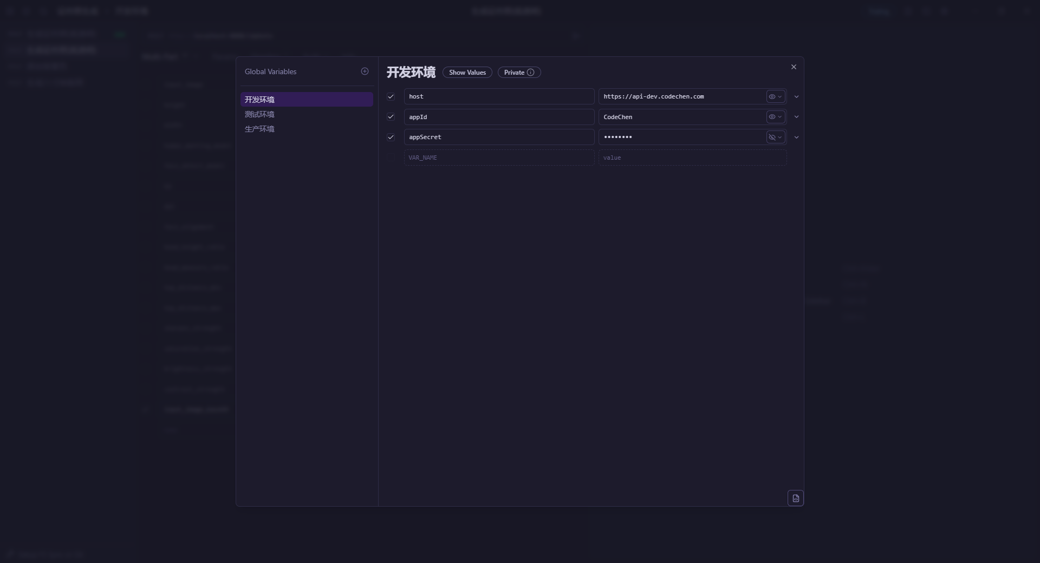The width and height of the screenshot is (1040, 563).
Task: Click the bulk edit icon at bottom right
Action: click(795, 498)
